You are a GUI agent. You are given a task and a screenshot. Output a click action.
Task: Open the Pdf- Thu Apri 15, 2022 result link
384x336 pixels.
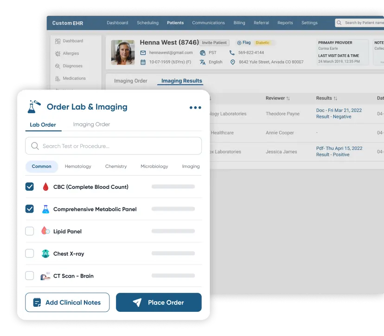339,149
